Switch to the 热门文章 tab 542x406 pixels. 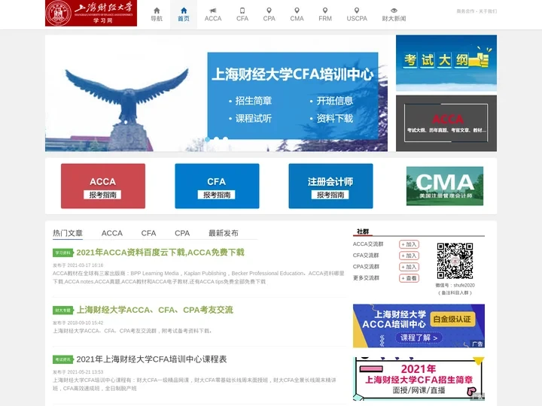pos(68,233)
